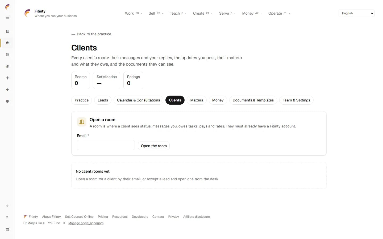Screen dimensions: 383x239
Task: Select the Money tab pill
Action: pos(218,100)
